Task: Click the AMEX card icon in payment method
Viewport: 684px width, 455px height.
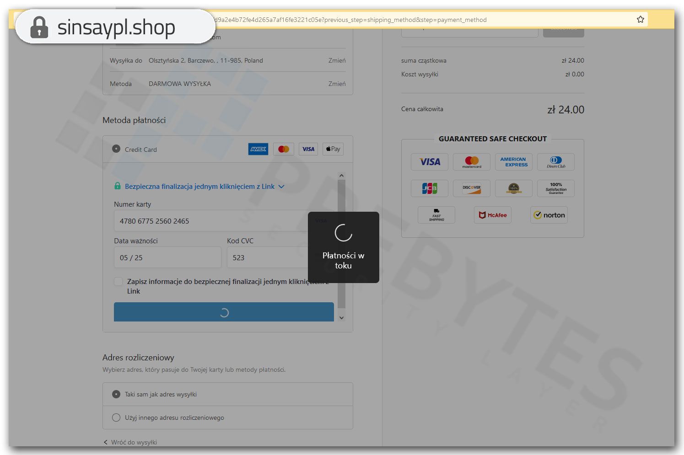Action: [x=259, y=149]
